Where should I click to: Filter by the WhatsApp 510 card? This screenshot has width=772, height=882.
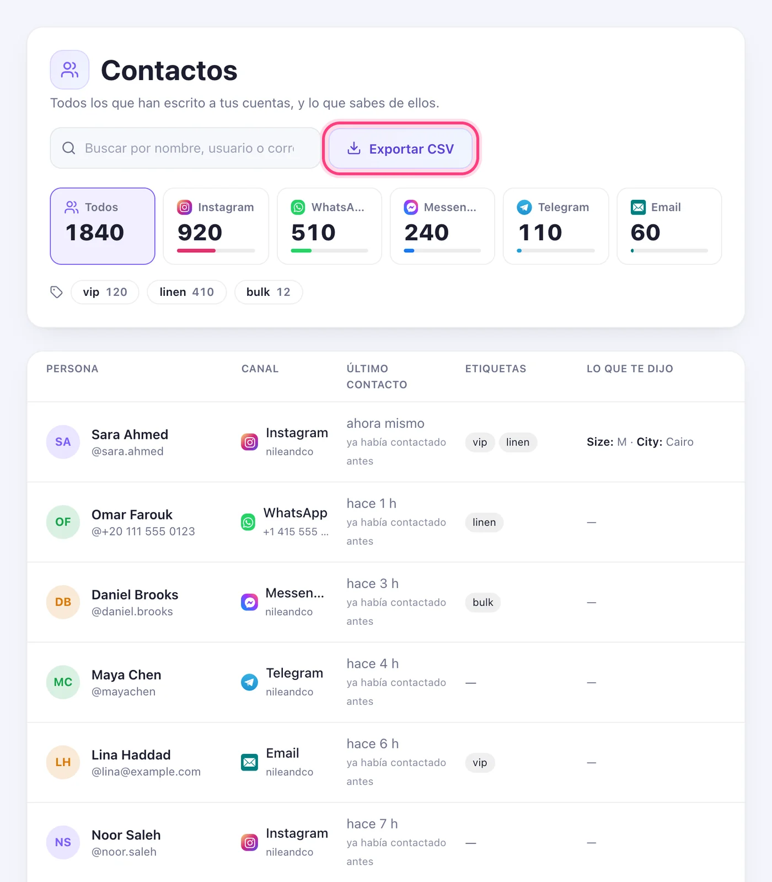pyautogui.click(x=329, y=226)
